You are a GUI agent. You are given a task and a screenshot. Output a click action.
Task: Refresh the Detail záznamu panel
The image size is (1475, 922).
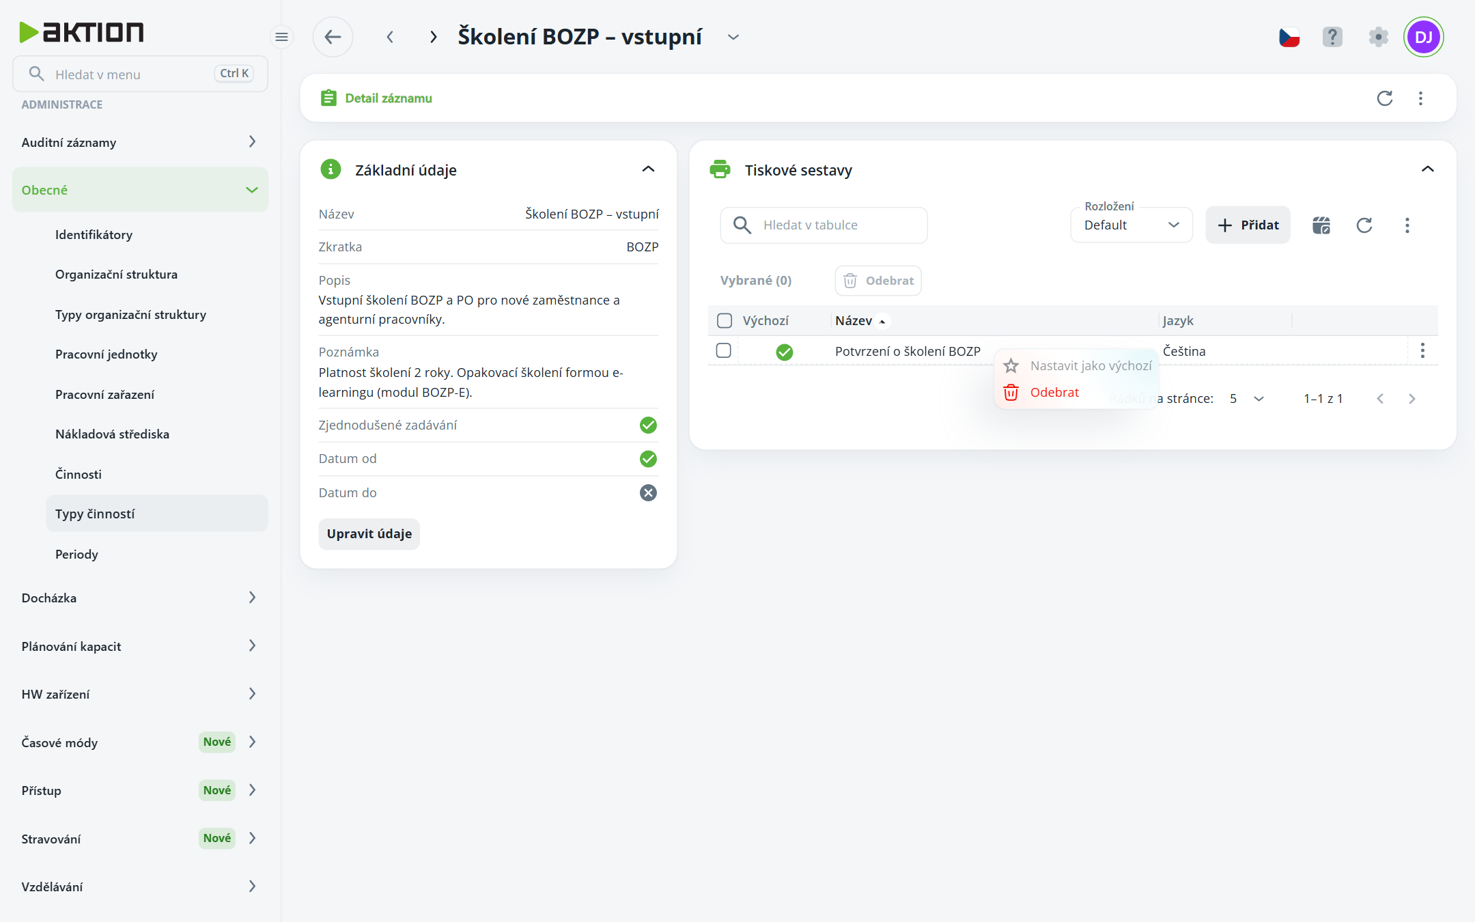(1385, 98)
